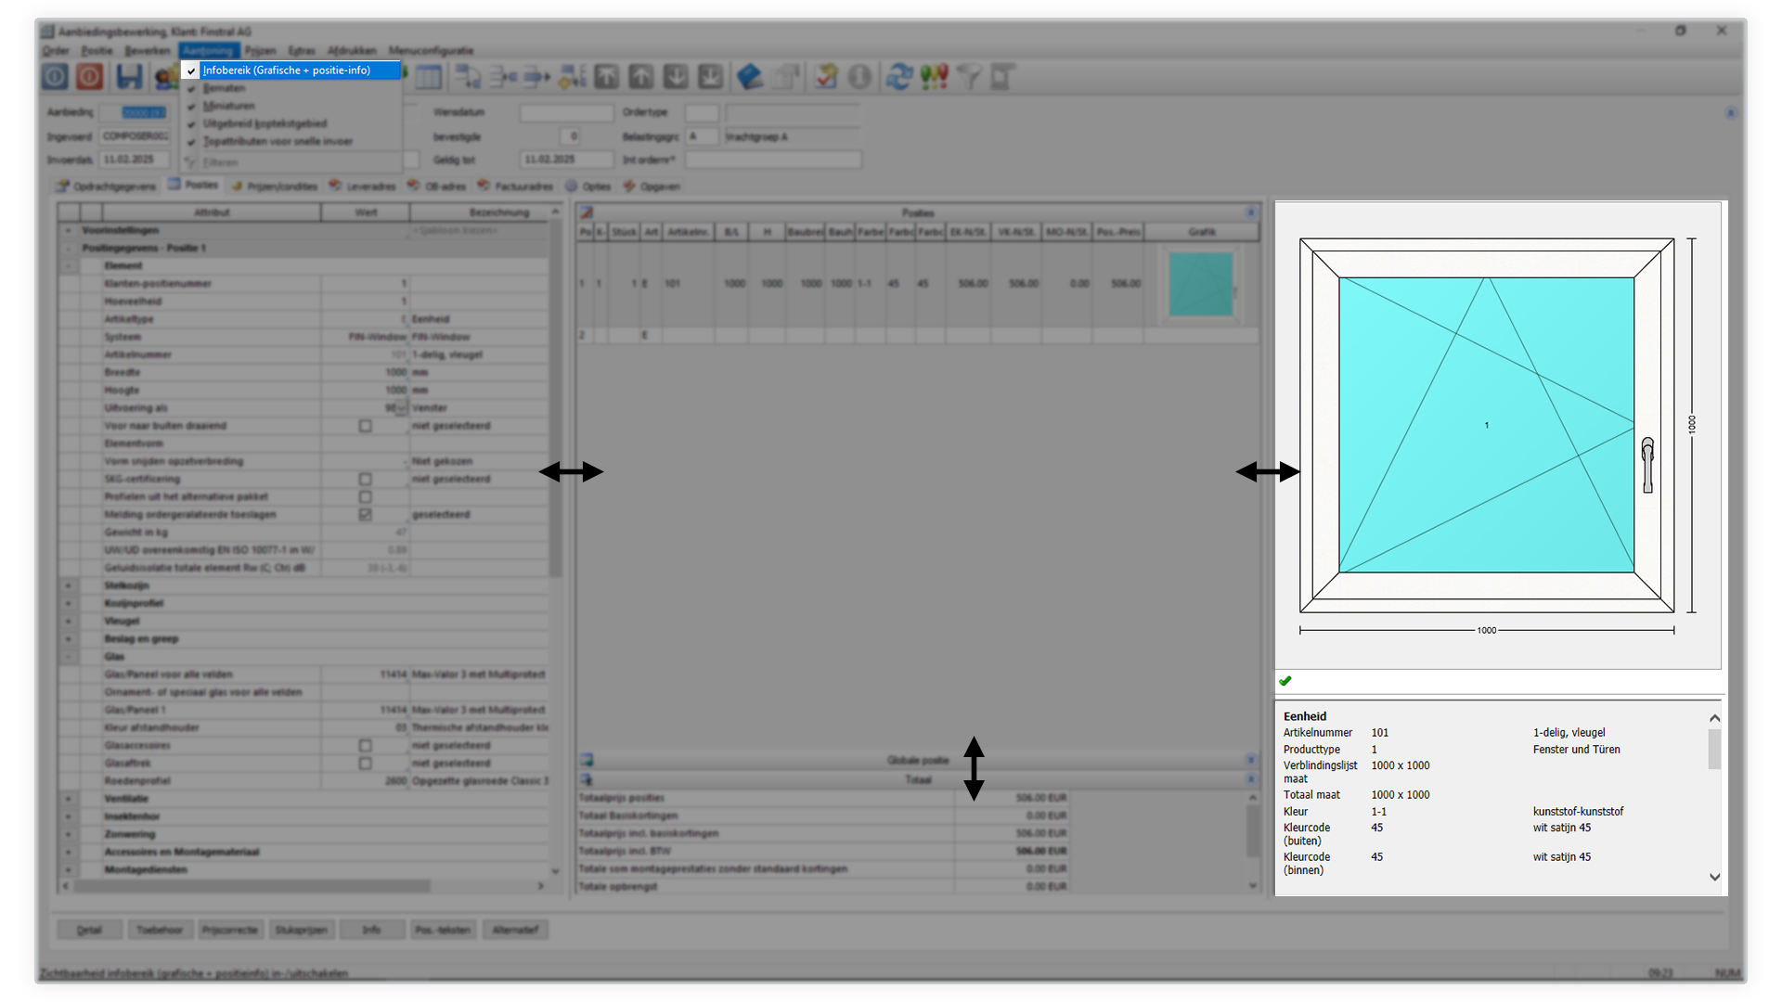The image size is (1782, 1002).
Task: Click the Alternatief button
Action: click(x=515, y=930)
